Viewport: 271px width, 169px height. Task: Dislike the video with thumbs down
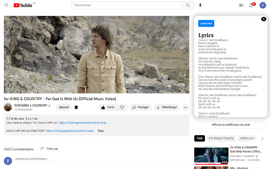122,107
